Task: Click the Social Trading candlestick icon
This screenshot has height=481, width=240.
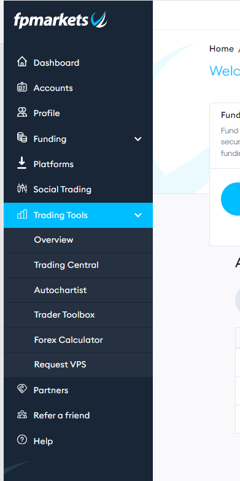Action: (21, 189)
